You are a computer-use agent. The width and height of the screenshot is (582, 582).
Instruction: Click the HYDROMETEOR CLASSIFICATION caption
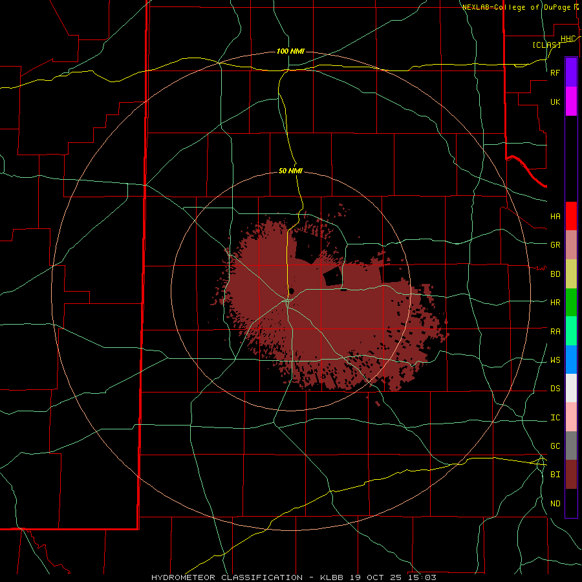click(x=227, y=577)
